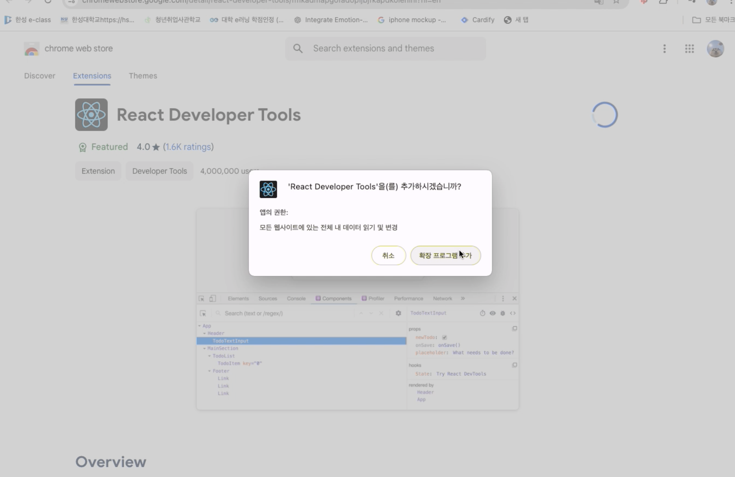Open the 1.6K ratings link

[188, 147]
